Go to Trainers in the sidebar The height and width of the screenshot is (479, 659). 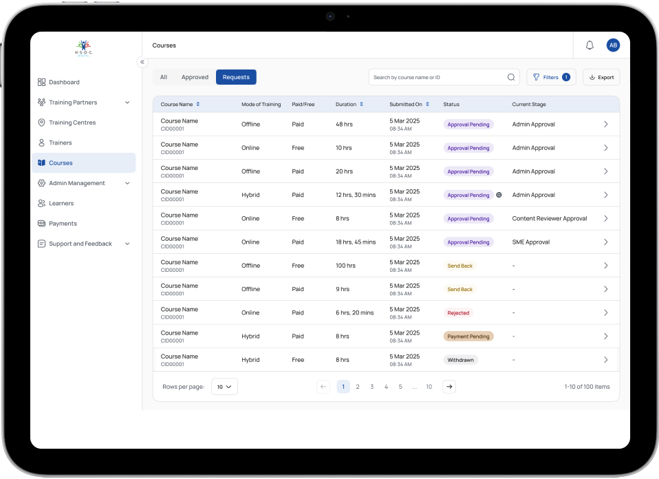60,142
